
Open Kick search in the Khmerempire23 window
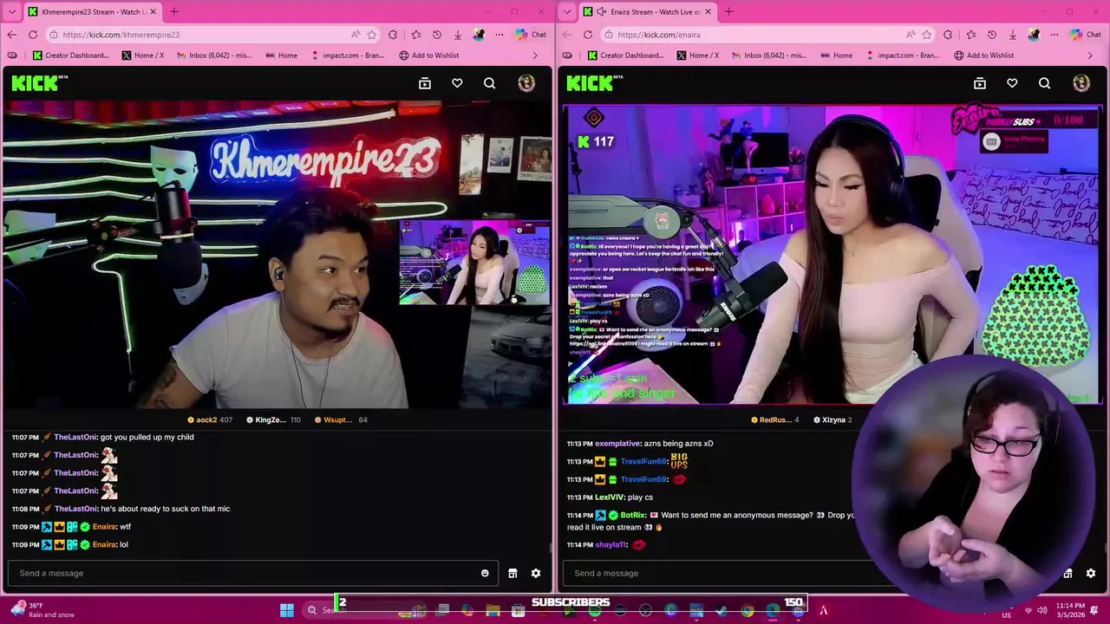[490, 83]
